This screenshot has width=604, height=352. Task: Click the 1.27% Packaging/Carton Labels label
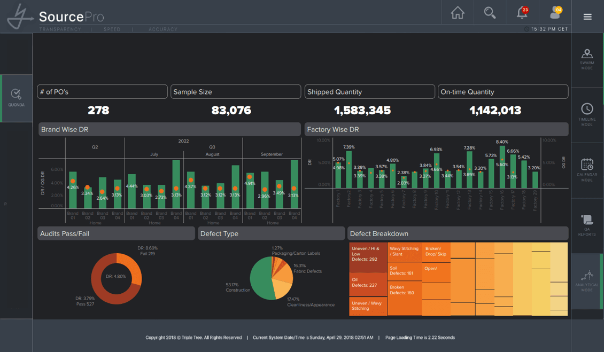tap(296, 251)
